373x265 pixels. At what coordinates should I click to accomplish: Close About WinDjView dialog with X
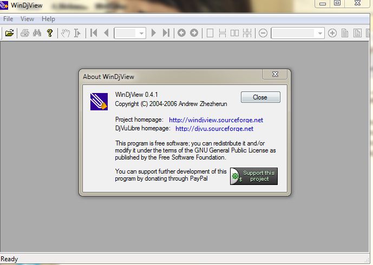pos(275,74)
